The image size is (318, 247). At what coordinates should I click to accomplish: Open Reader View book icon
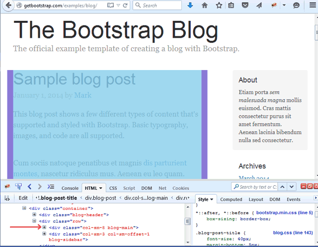110,5
